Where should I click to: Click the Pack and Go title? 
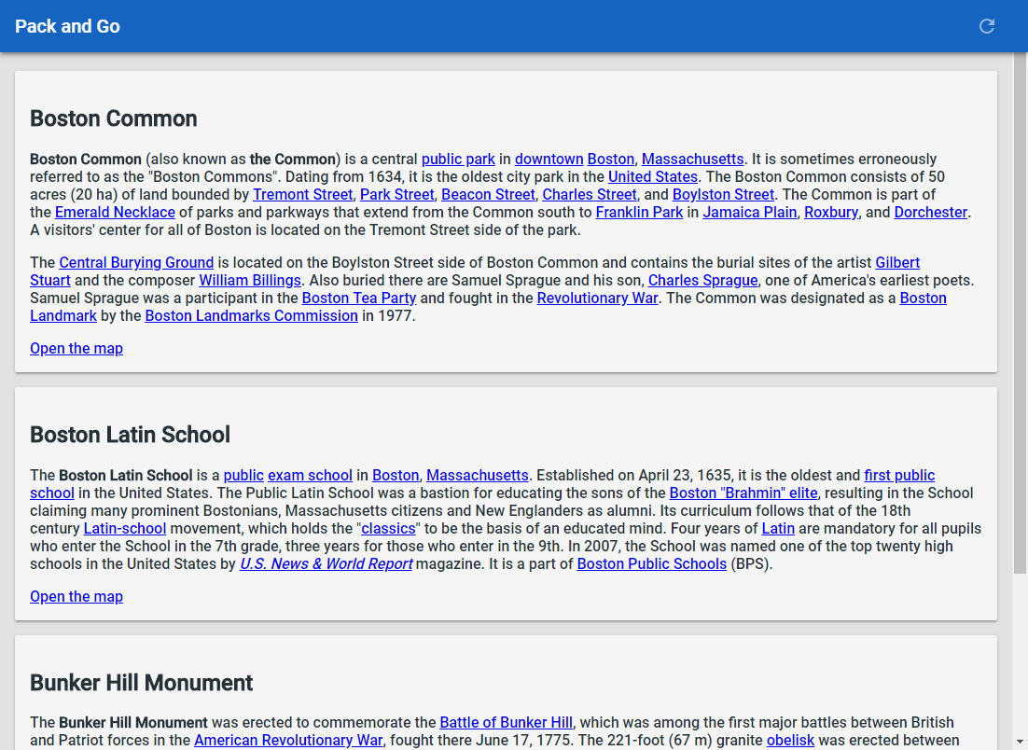tap(67, 26)
